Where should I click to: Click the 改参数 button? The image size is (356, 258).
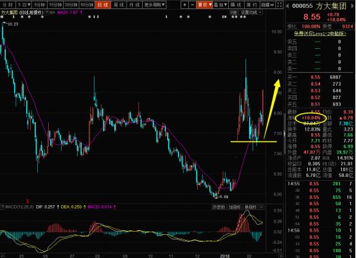[218, 207]
